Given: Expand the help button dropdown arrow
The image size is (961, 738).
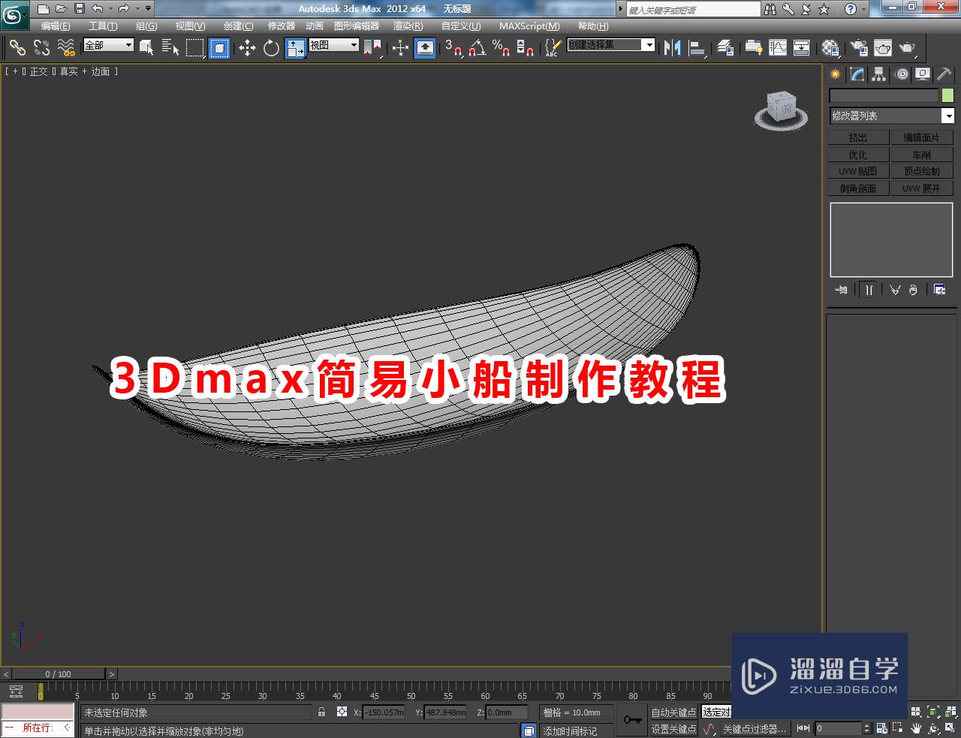Looking at the screenshot, I should point(864,9).
